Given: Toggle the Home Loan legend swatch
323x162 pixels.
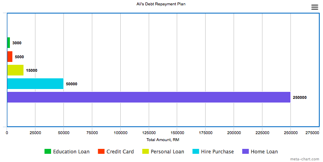Looking at the screenshot, I should (246, 151).
